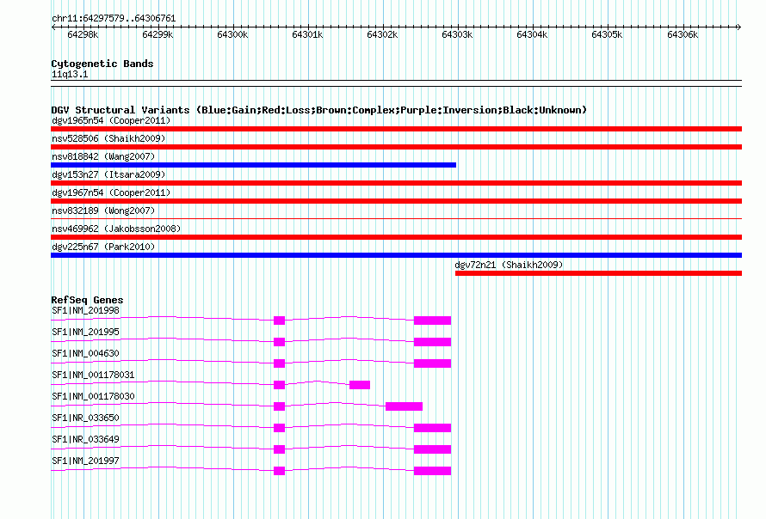Click the nsv818842 (Wang2007) label

click(x=103, y=156)
